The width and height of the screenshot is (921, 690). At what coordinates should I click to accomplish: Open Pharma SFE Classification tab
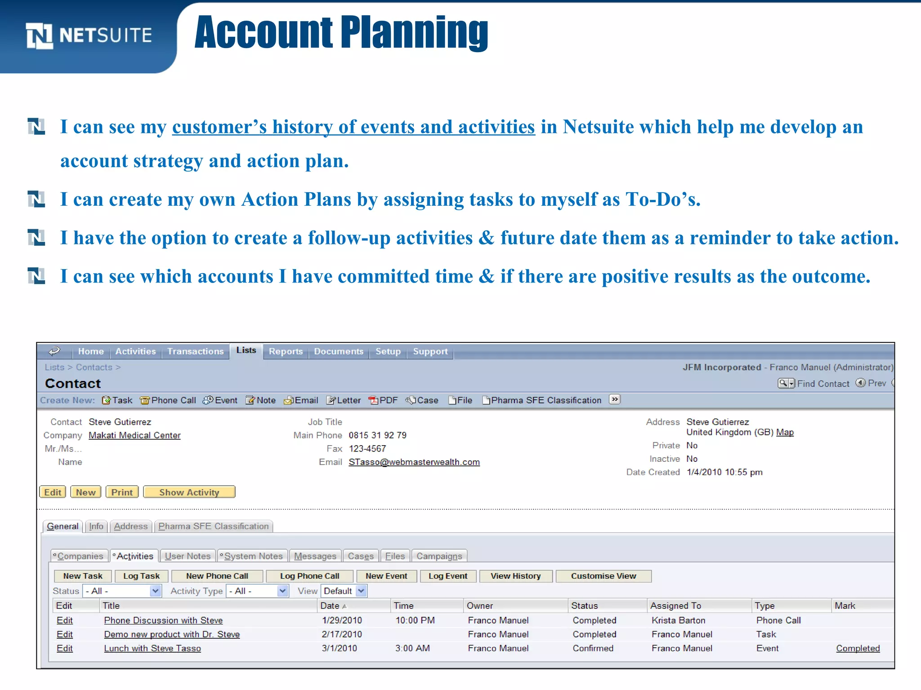pos(213,526)
